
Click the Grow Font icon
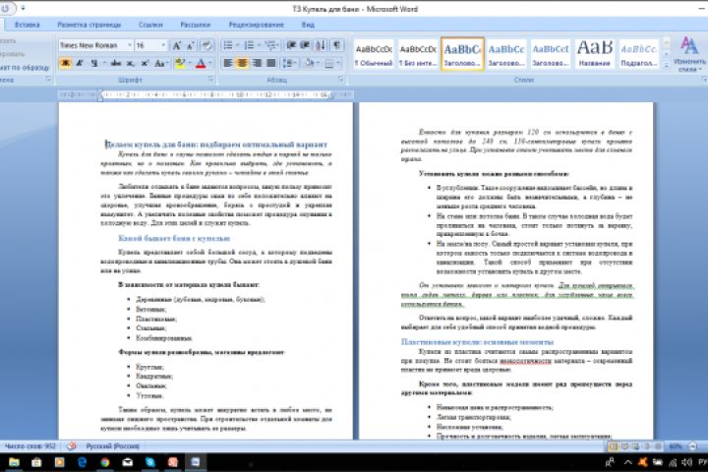coord(177,45)
